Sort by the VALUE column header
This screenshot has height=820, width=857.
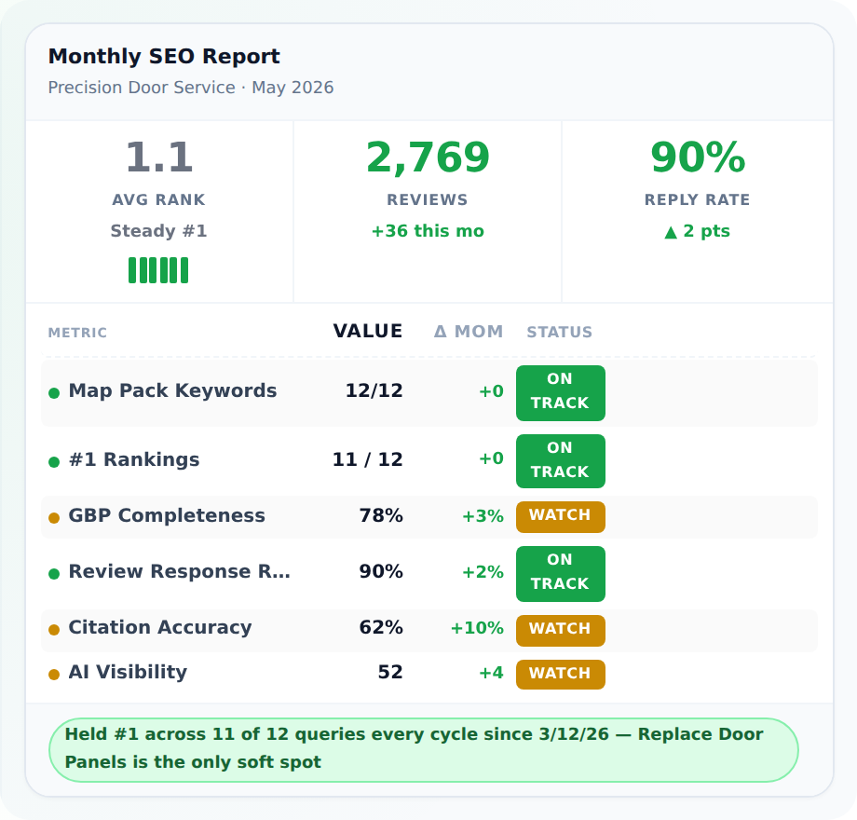368,331
